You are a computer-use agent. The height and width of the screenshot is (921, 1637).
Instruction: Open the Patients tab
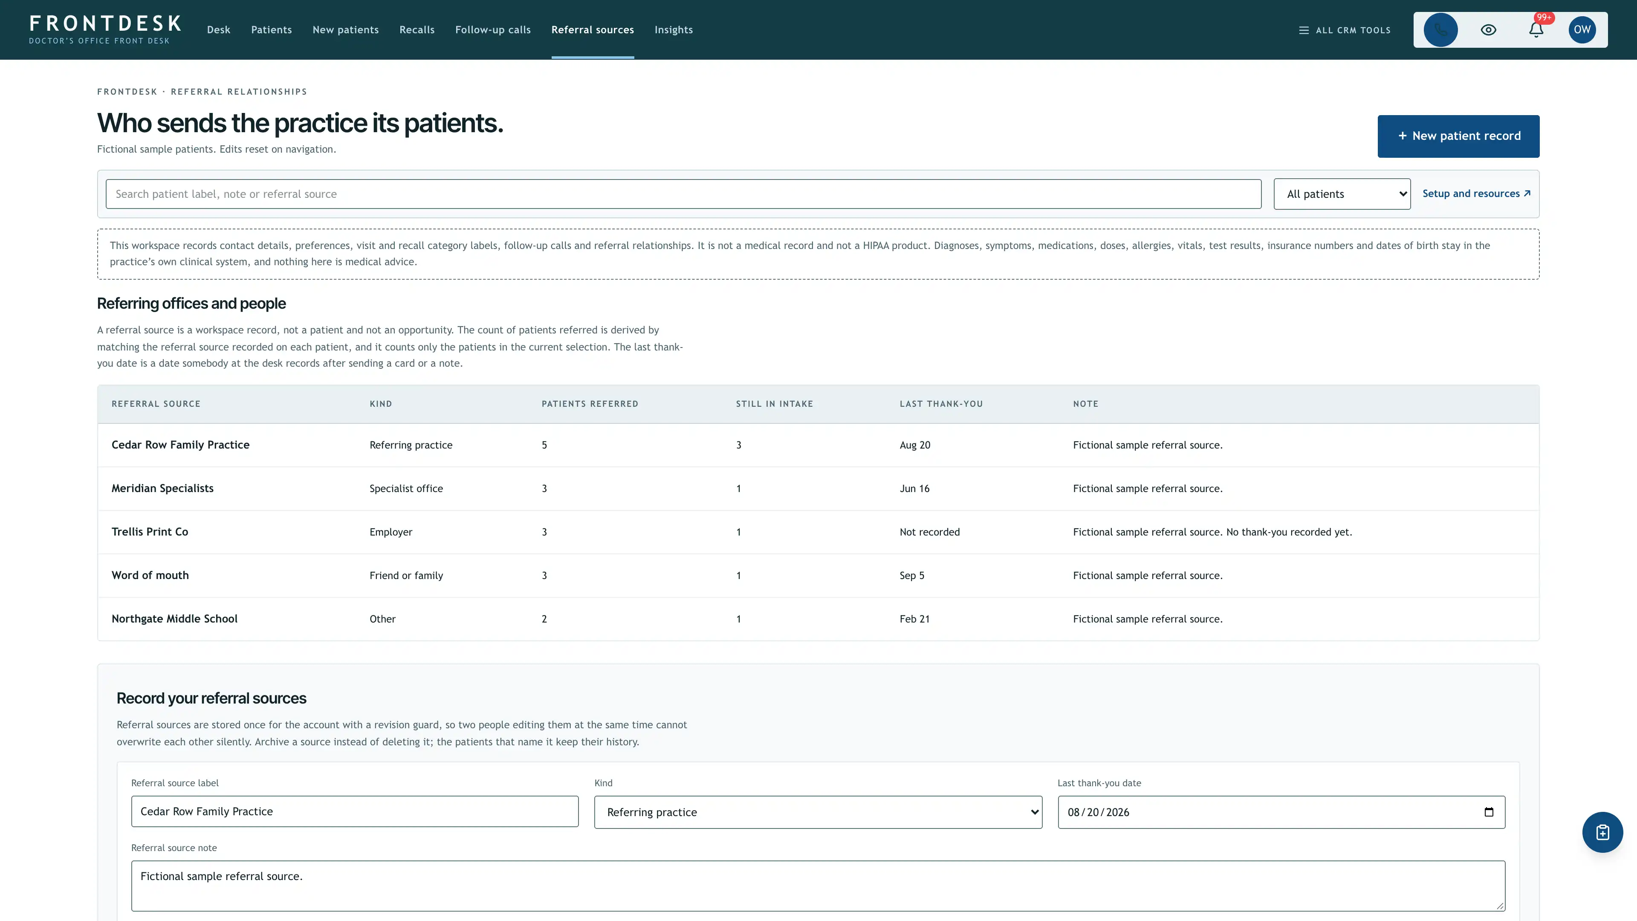coord(272,30)
